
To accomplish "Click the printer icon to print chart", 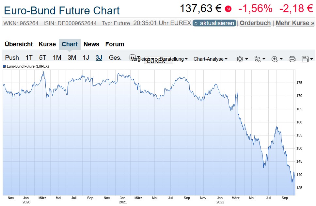I will [x=292, y=59].
